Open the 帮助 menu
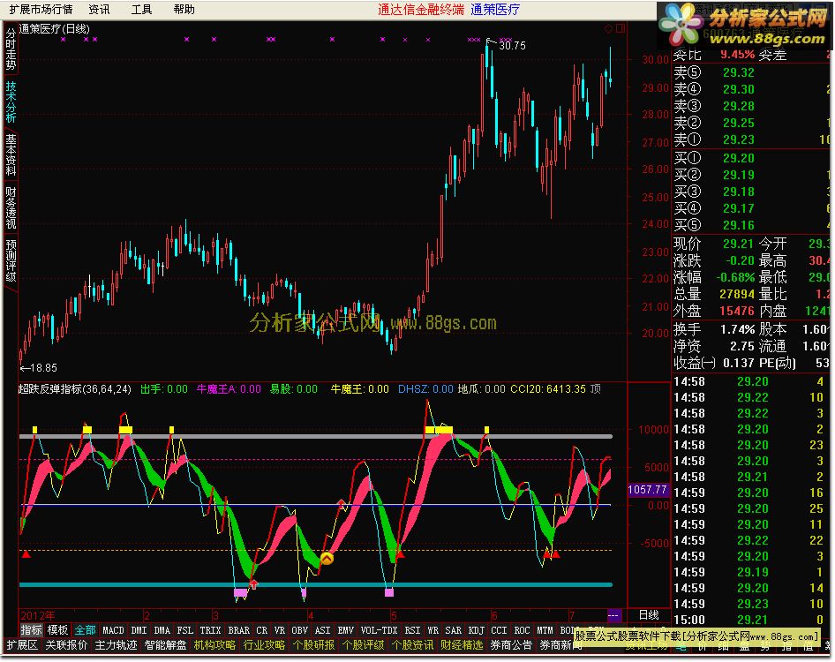835x662 pixels. pyautogui.click(x=184, y=10)
